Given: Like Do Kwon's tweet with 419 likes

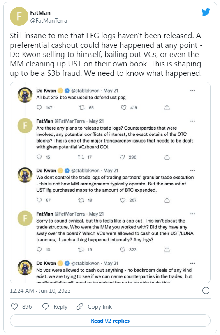Looking at the screenshot, I should [124, 107].
